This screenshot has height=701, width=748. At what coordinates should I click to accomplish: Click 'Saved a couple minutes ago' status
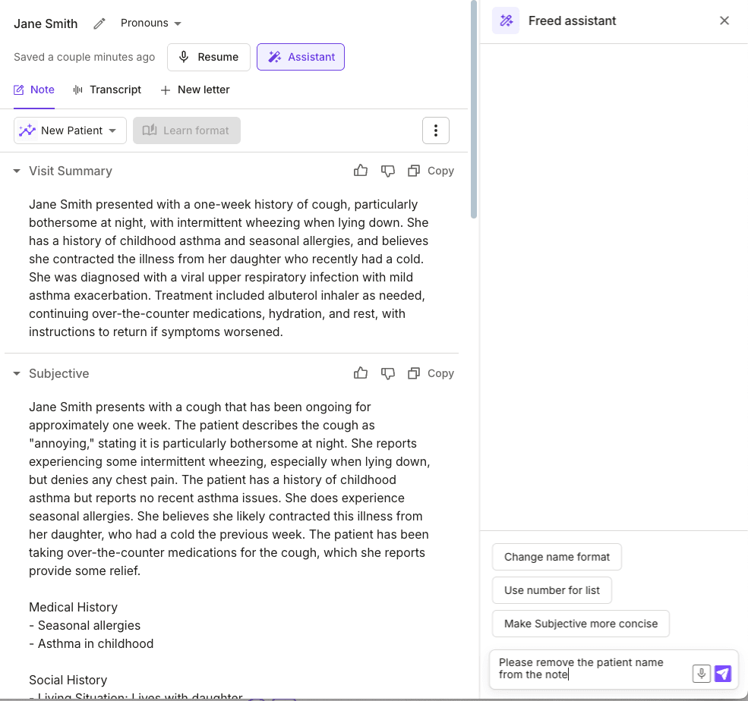84,57
